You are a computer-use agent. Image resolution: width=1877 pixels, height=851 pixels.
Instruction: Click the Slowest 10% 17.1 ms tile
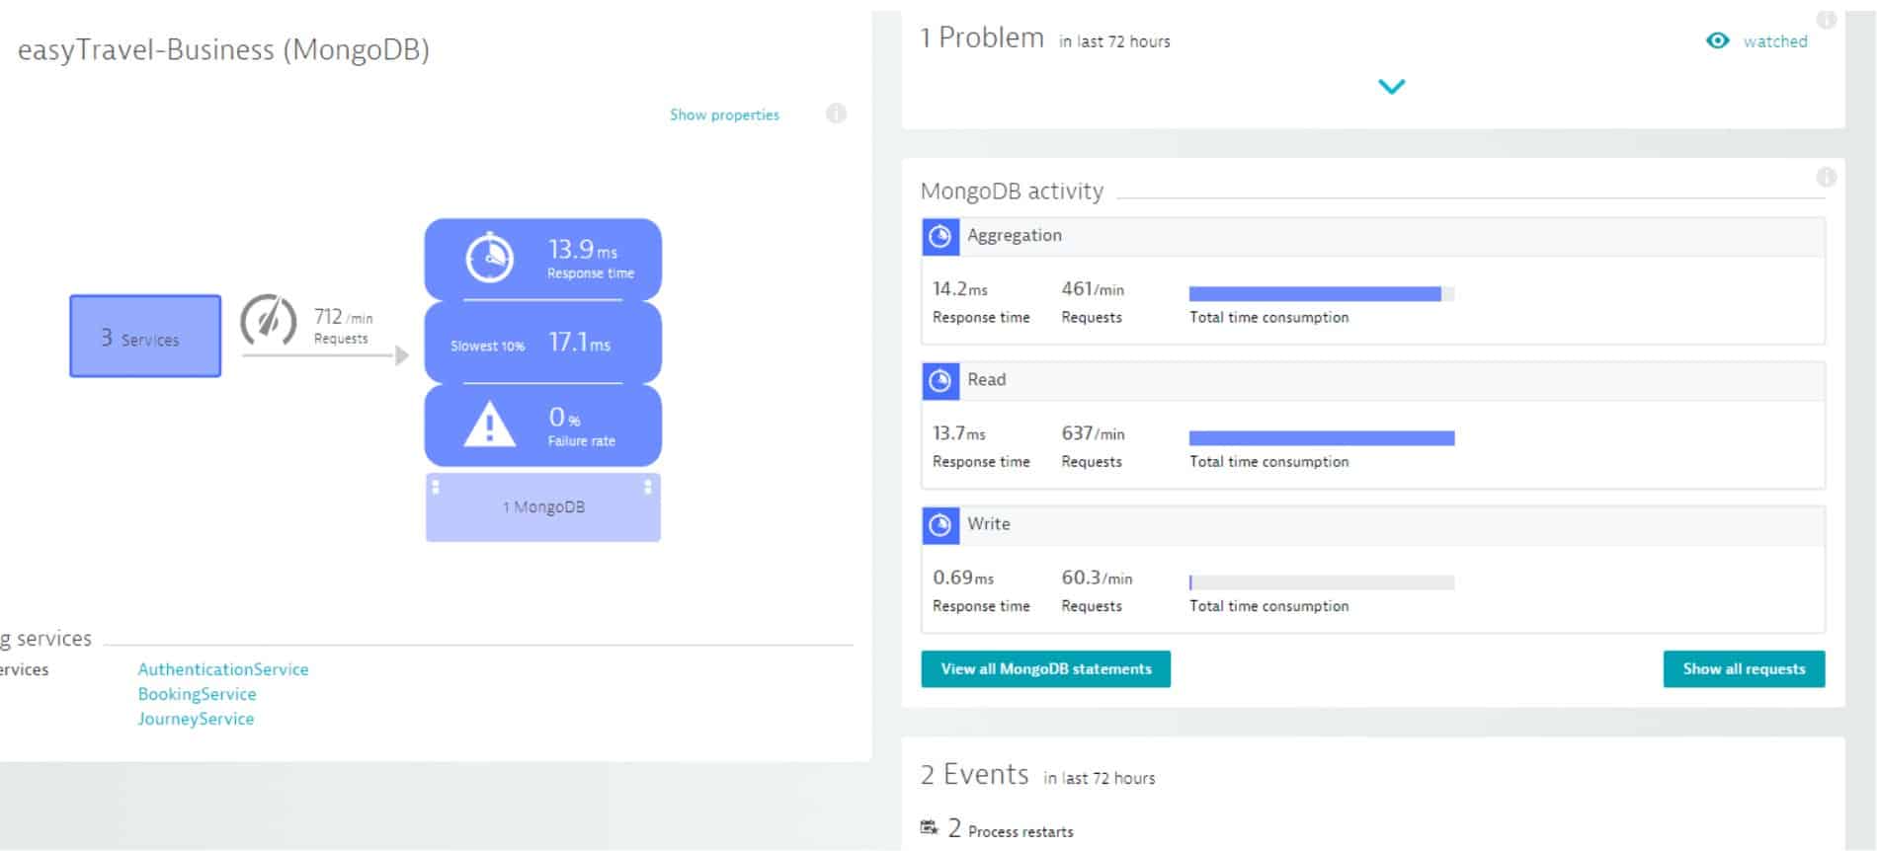pyautogui.click(x=543, y=343)
